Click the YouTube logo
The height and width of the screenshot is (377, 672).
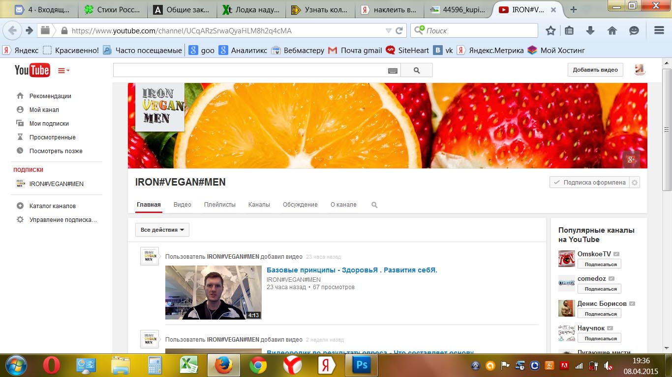click(32, 70)
